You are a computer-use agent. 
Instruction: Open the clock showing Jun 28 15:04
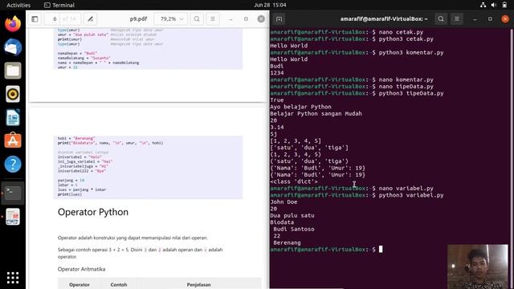(270, 5)
